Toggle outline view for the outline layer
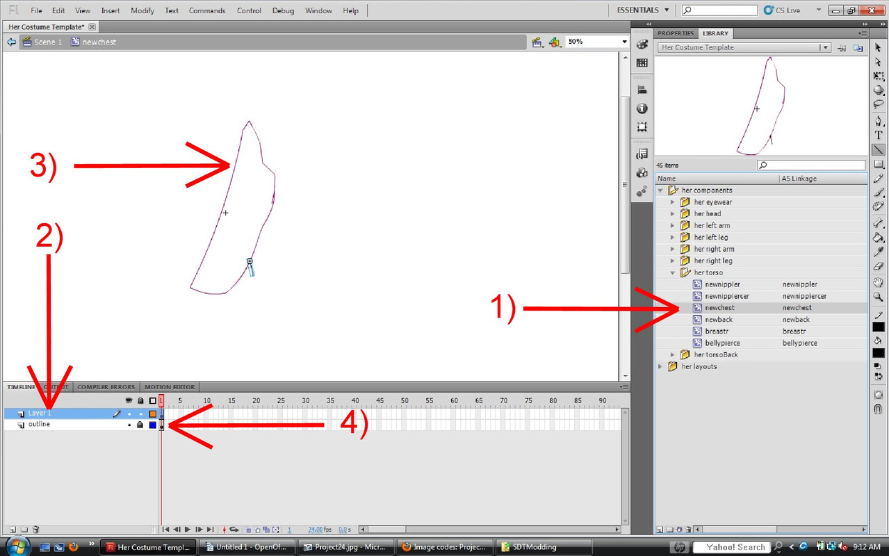This screenshot has width=889, height=556. [x=152, y=425]
